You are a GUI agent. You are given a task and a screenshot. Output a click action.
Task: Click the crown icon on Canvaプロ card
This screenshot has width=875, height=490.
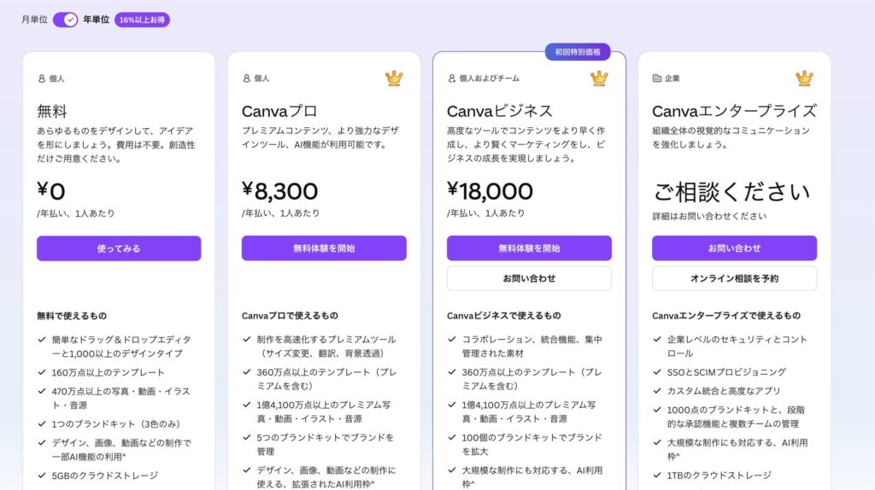point(394,79)
